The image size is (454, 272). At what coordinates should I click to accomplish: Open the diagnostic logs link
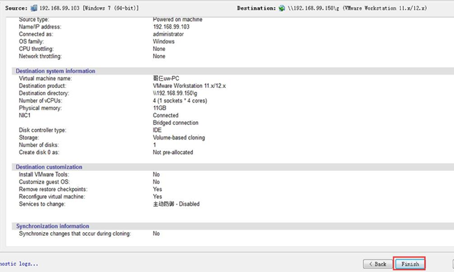pyautogui.click(x=19, y=264)
